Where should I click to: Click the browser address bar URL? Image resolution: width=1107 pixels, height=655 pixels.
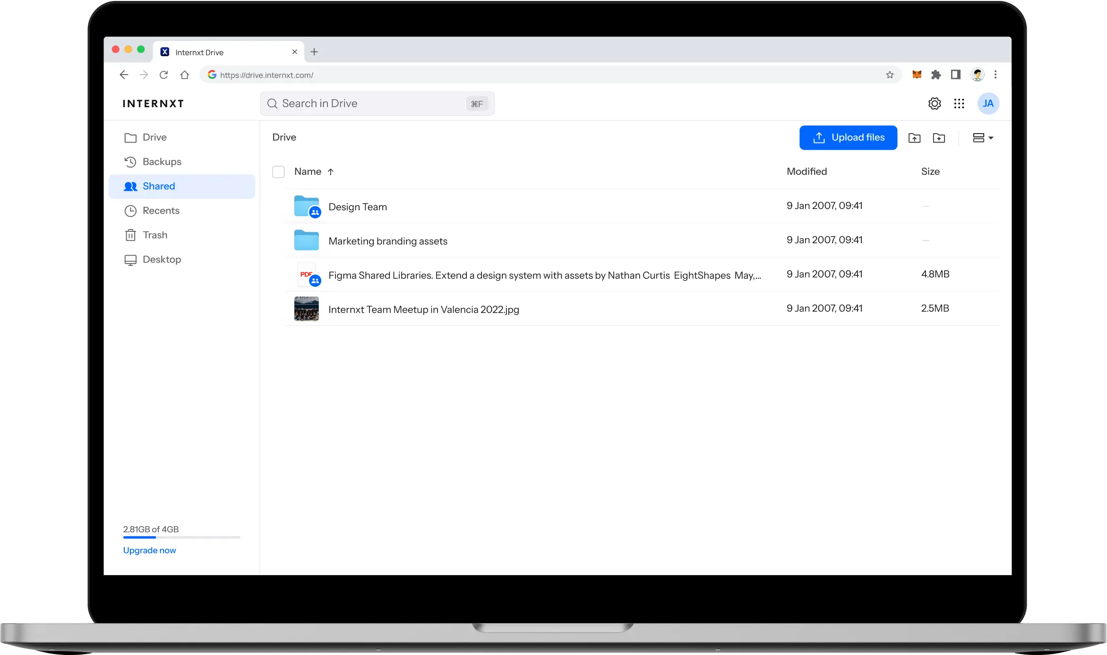point(266,75)
